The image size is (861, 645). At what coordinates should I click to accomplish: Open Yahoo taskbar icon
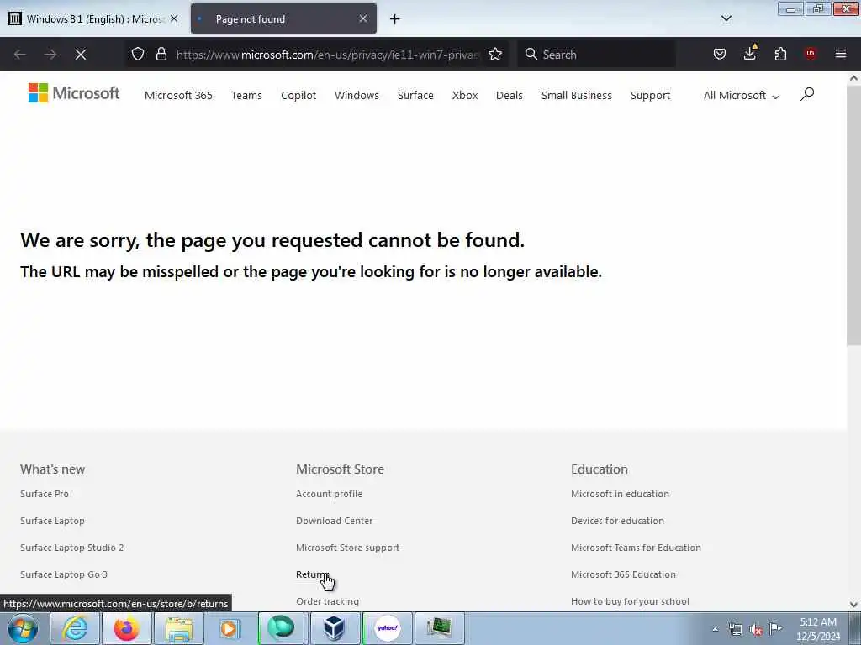pyautogui.click(x=387, y=628)
